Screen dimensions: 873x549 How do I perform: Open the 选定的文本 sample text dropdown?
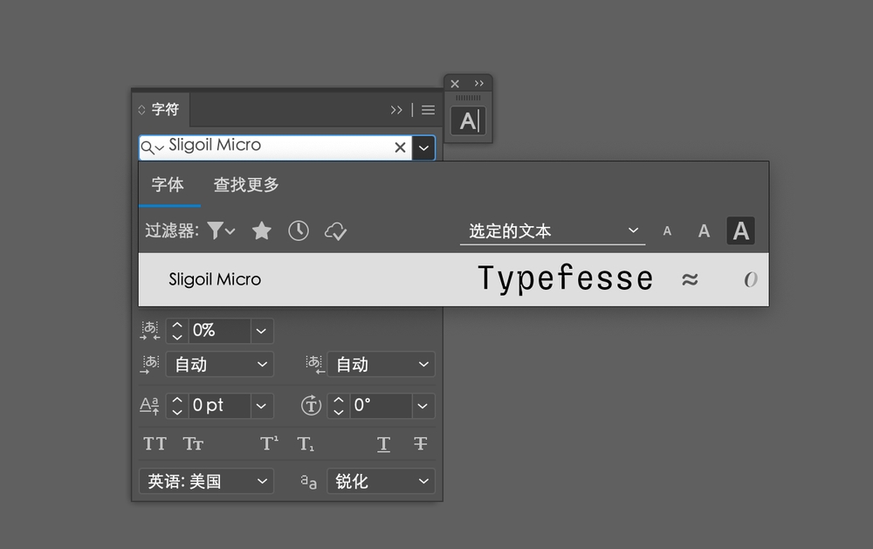pyautogui.click(x=553, y=231)
